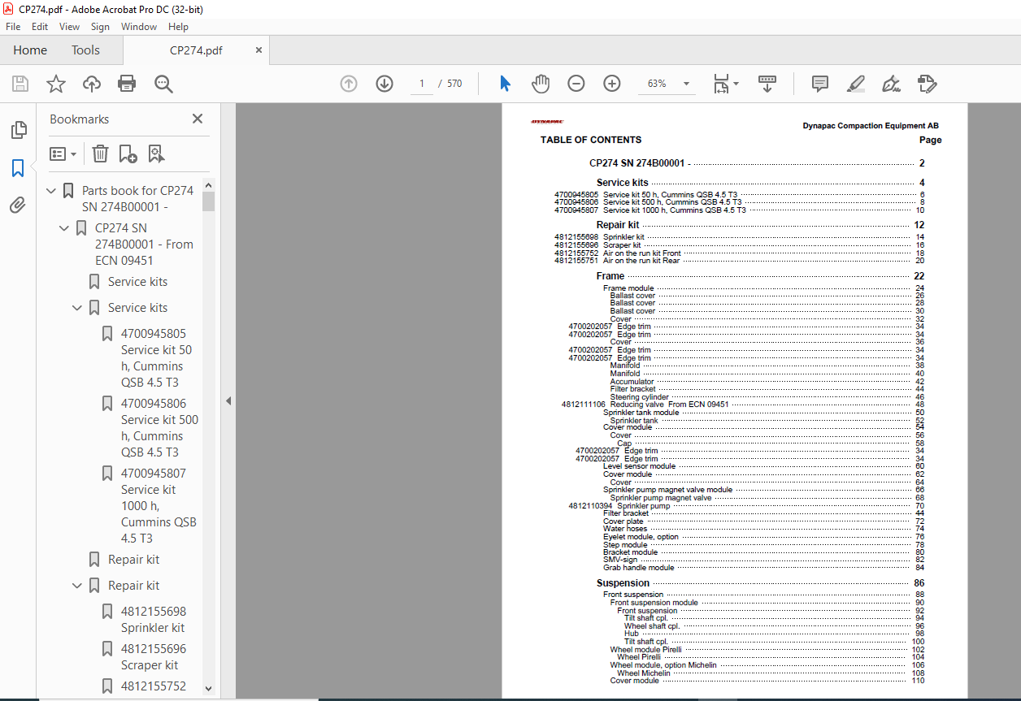1021x701 pixels.
Task: Click 'Steering cylinder' entry in contents
Action: click(x=639, y=397)
